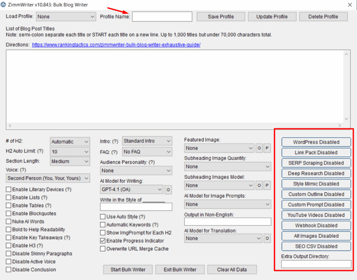Open the WordPress Disabled settings button
This screenshot has height=280, width=357.
316,142
